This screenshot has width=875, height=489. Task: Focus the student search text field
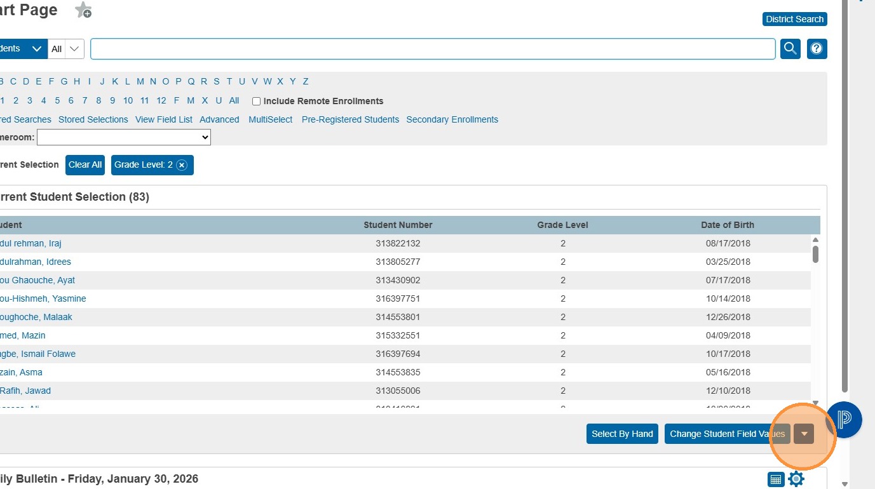click(x=432, y=49)
